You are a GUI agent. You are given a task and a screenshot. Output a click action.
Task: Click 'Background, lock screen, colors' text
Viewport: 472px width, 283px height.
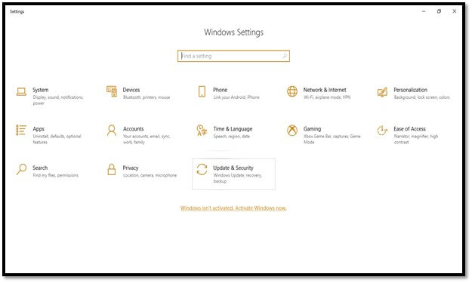click(421, 97)
